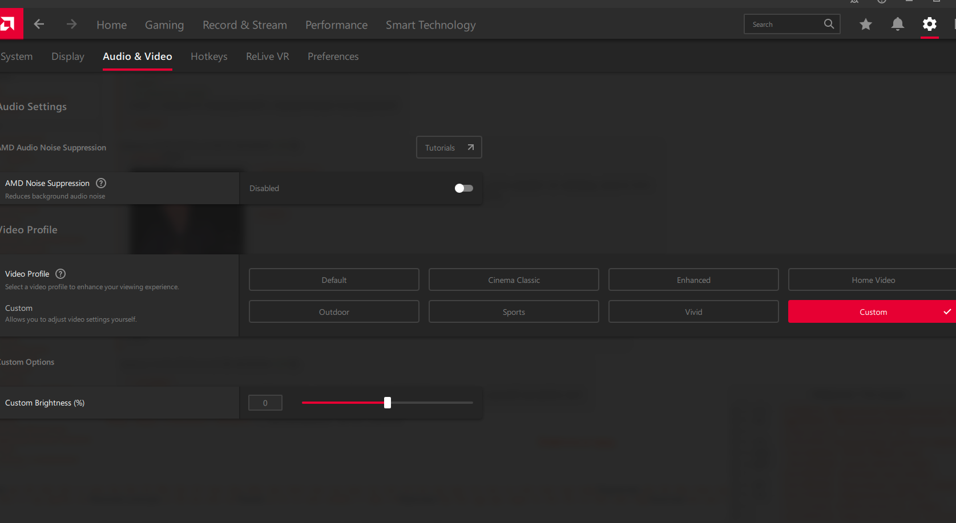Image resolution: width=956 pixels, height=523 pixels.
Task: Select the Sports video profile
Action: (514, 312)
